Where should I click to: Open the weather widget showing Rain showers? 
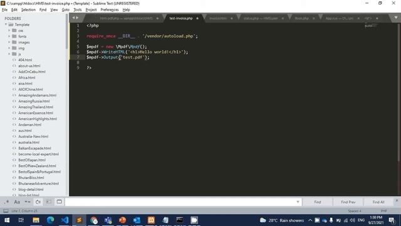(282, 220)
